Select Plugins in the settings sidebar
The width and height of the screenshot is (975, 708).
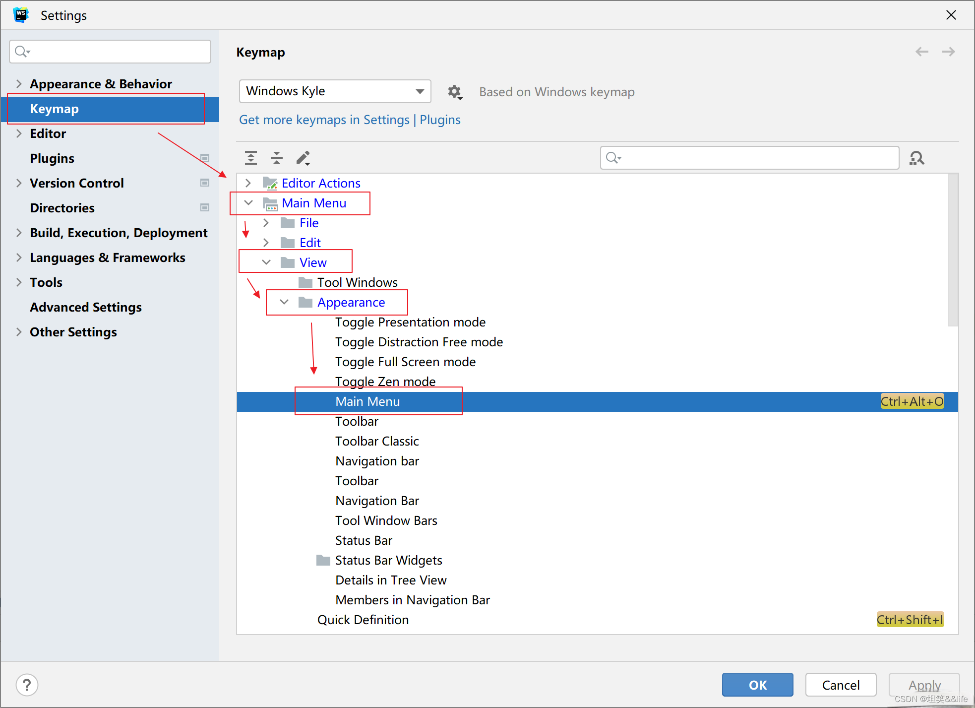pyautogui.click(x=52, y=158)
